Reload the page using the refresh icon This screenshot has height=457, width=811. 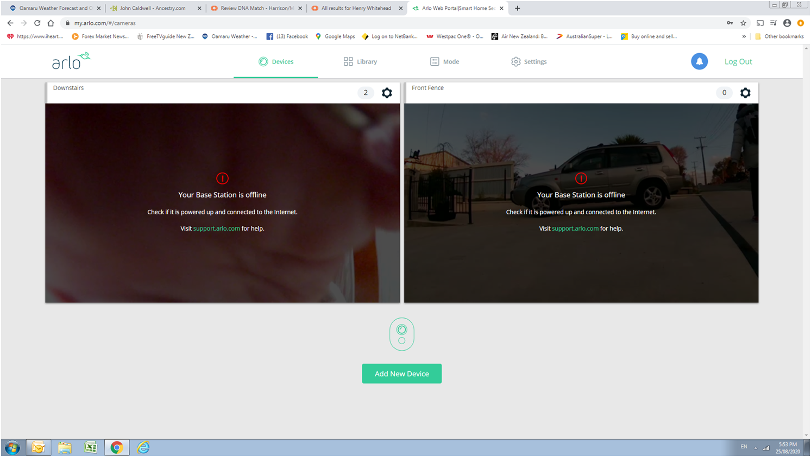tap(37, 23)
